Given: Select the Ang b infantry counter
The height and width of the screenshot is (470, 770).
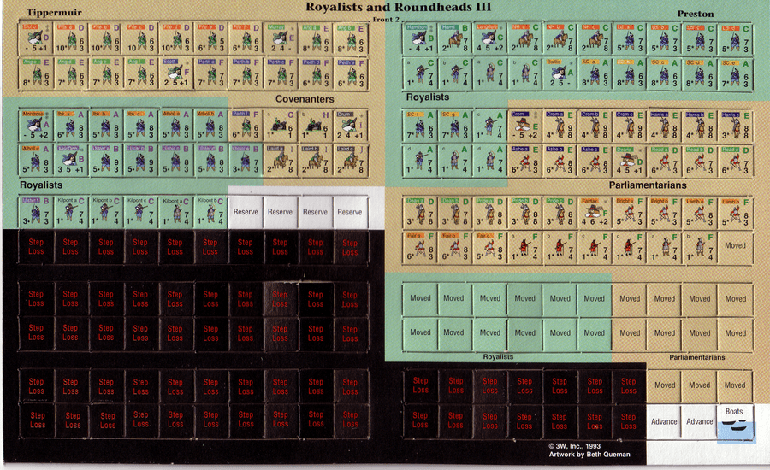Looking at the screenshot, I should tap(350, 38).
